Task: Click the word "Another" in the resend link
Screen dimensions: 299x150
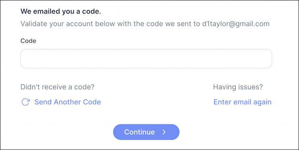Action: tap(67, 102)
